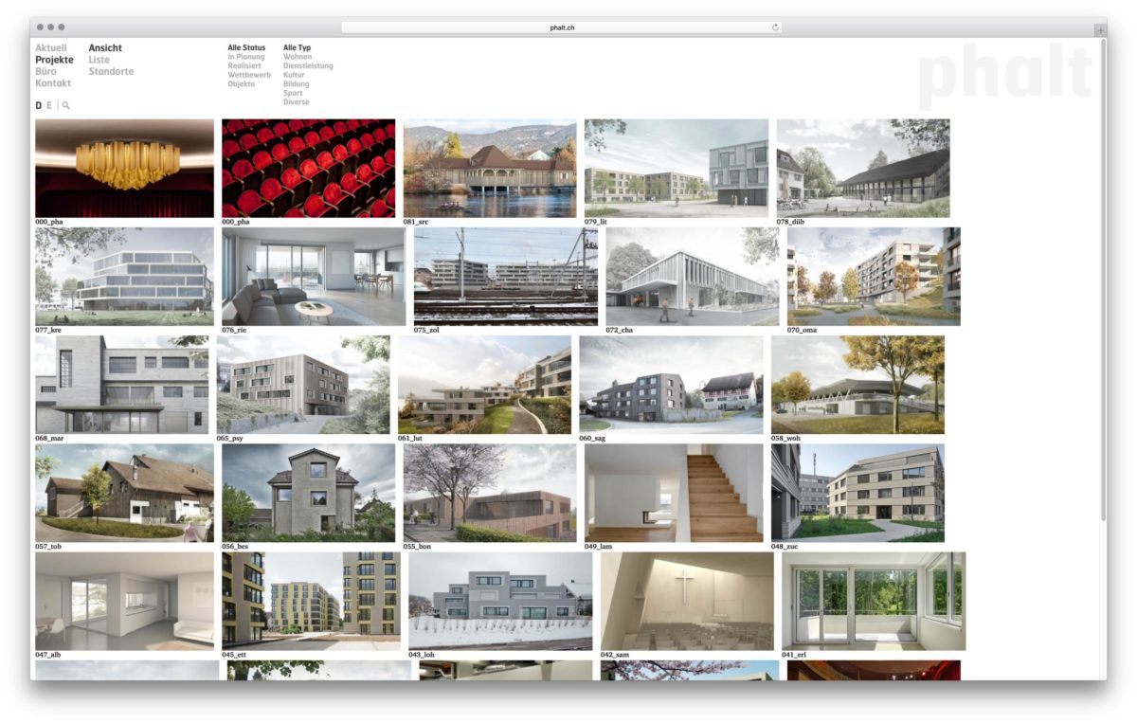Go to the Büro section
The image size is (1137, 723).
45,72
